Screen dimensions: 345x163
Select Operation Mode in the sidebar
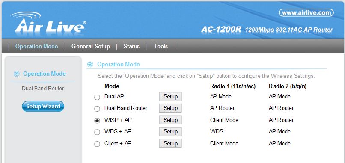[x=45, y=74]
